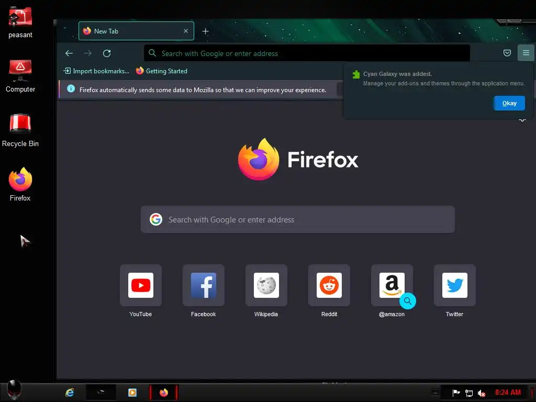Open the Reddit shortcut tile
Image resolution: width=536 pixels, height=402 pixels.
pos(329,285)
